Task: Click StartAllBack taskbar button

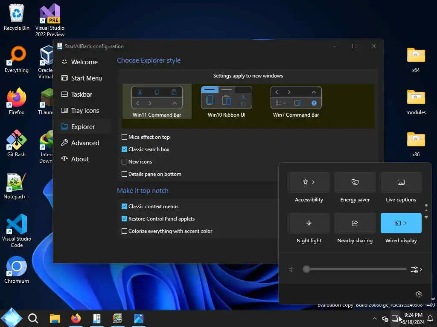Action: (97, 318)
